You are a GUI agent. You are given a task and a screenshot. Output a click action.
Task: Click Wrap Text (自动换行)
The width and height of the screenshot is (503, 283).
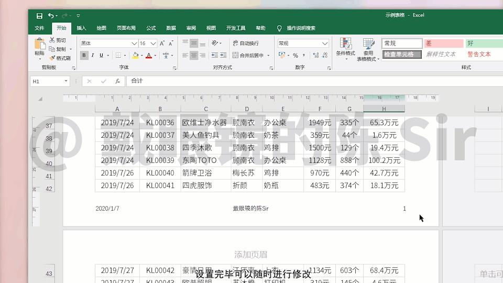point(246,43)
